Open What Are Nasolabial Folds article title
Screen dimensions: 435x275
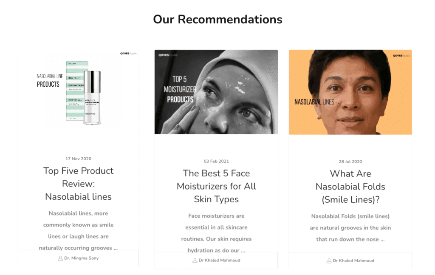pos(350,187)
